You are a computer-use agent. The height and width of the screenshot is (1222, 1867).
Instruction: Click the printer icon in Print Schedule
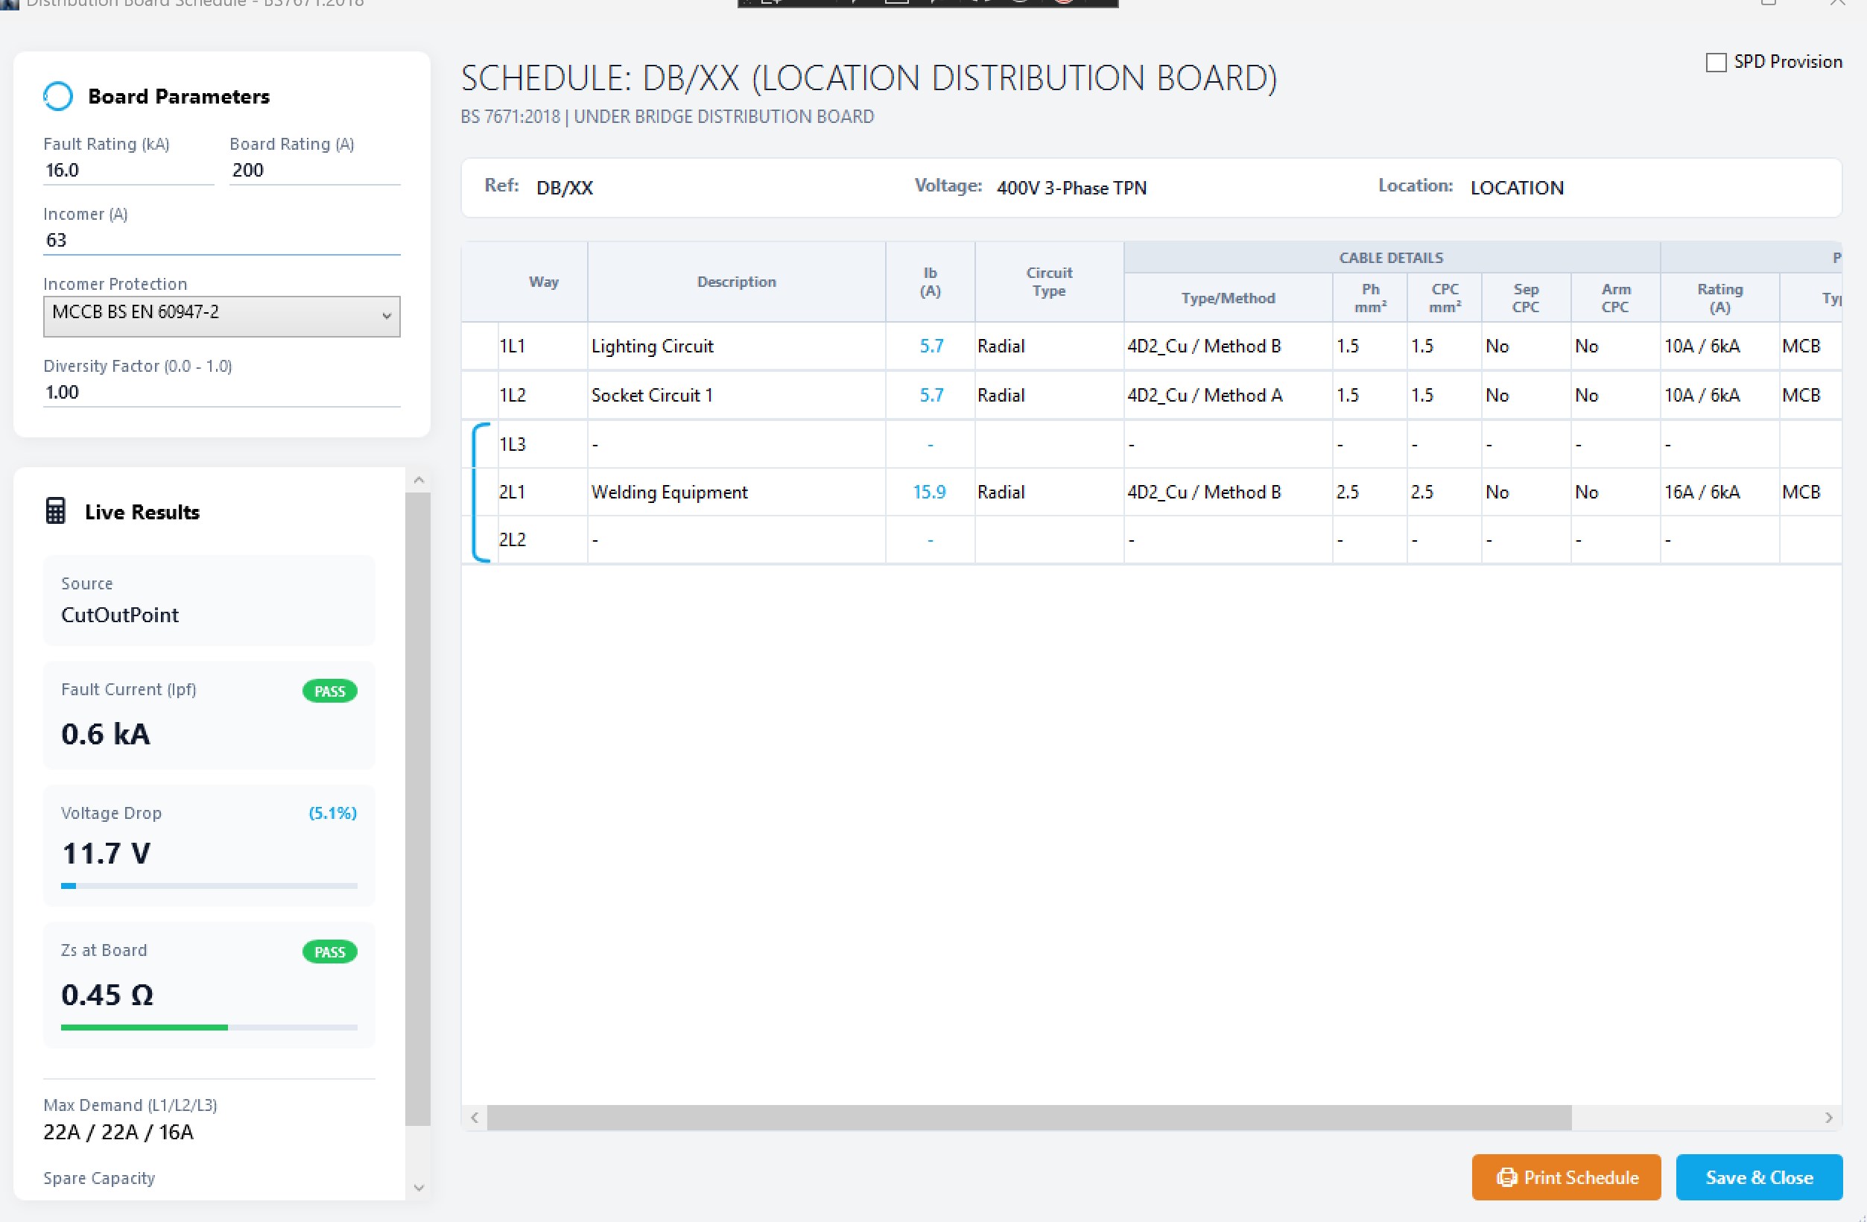(1506, 1177)
